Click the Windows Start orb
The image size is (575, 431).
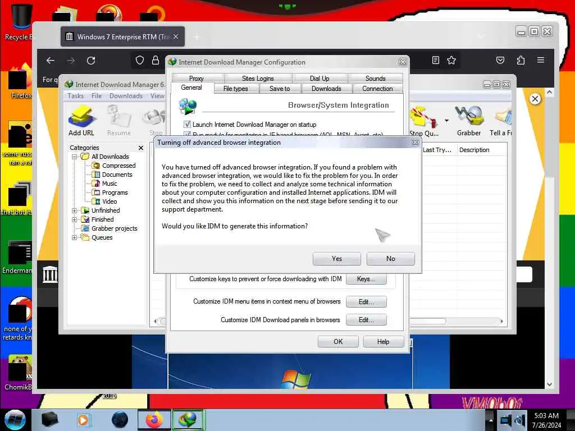(15, 420)
